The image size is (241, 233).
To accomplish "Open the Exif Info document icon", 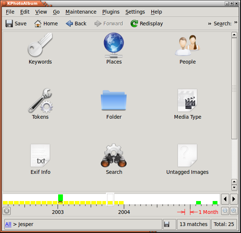I will tap(40, 155).
